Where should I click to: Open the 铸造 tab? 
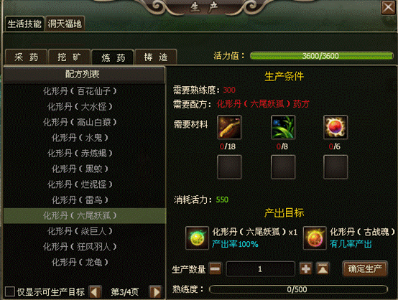156,57
